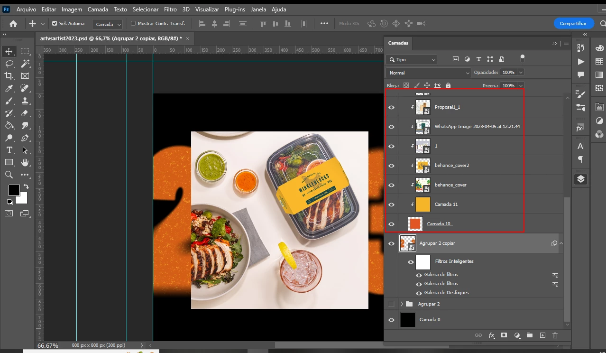Select the Hand tool
Image resolution: width=606 pixels, height=353 pixels.
coord(25,162)
